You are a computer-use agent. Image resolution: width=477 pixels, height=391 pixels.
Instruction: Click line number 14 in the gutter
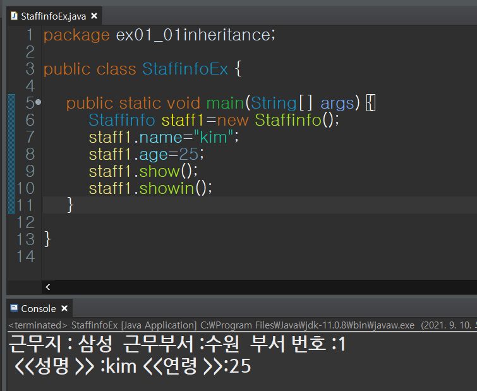(25, 256)
